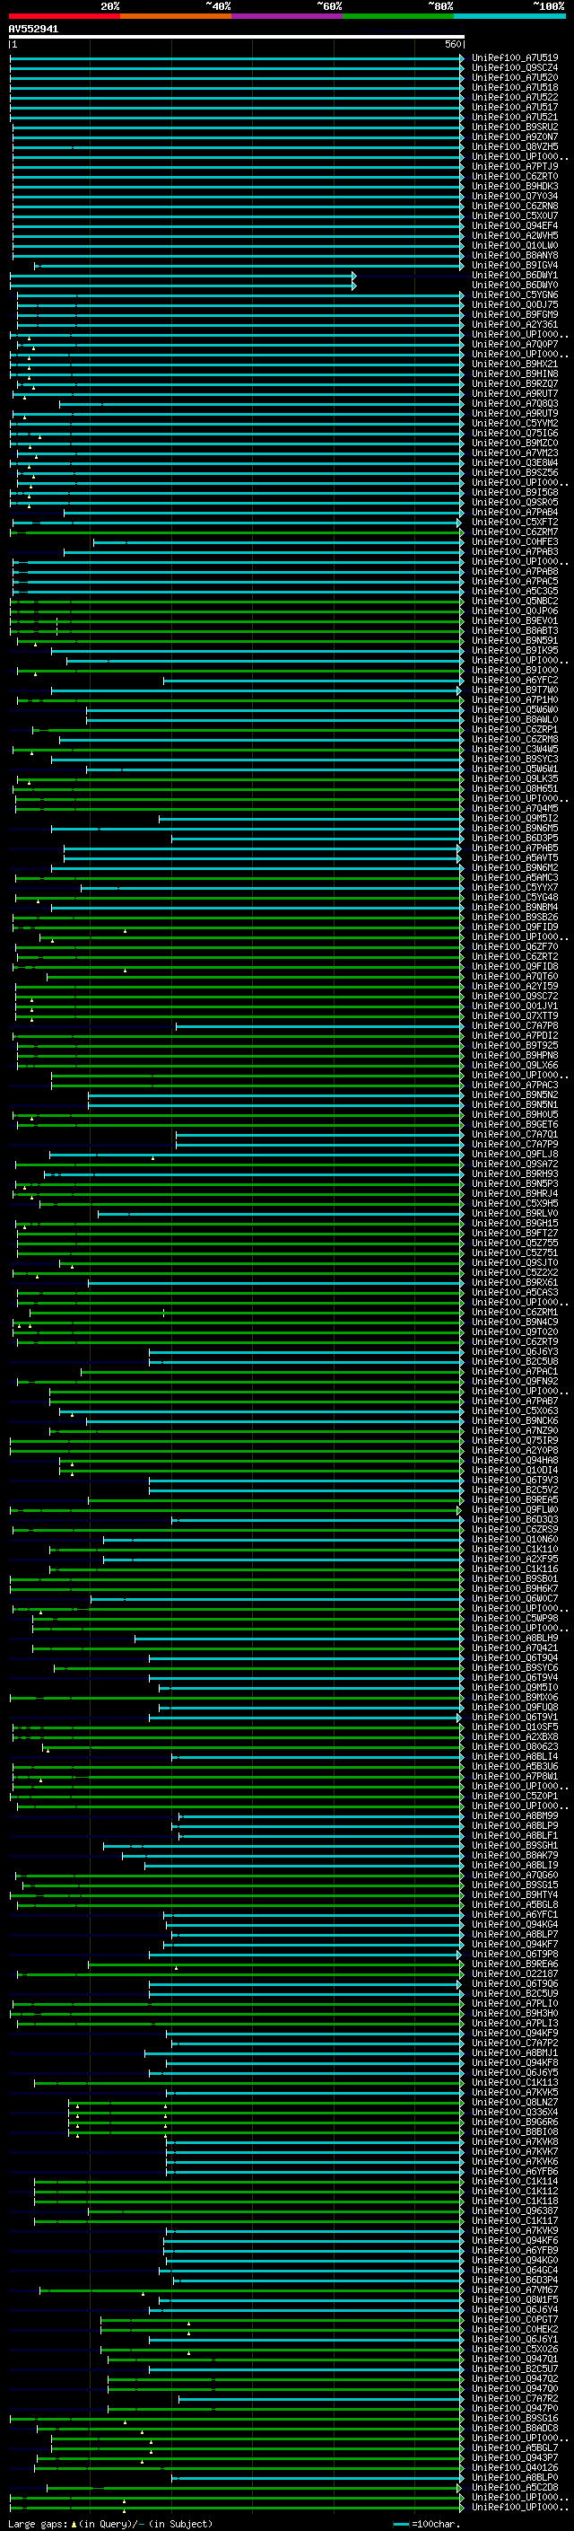Select the UniRef100_Q9FLW0 hit
This screenshot has width=574, height=2531.
[x=515, y=1509]
